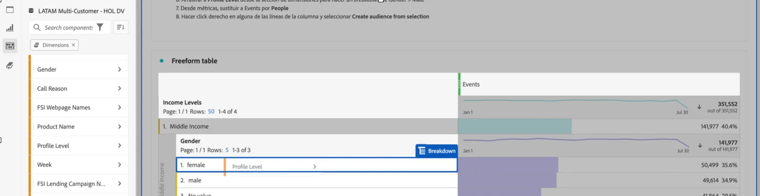Change Gender breakdown rows count 5

(x=227, y=150)
